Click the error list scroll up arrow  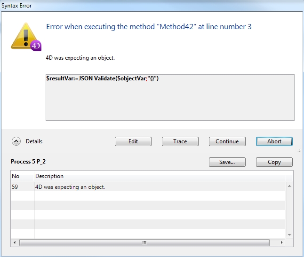(289, 187)
